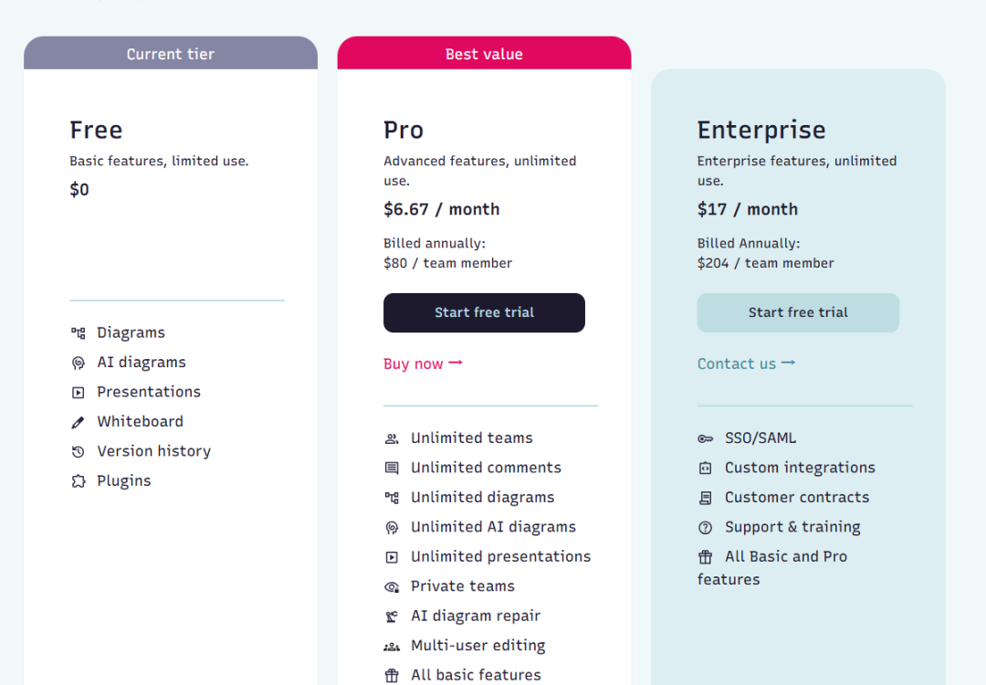986x685 pixels.
Task: Click the Support & training question icon
Action: click(x=706, y=528)
